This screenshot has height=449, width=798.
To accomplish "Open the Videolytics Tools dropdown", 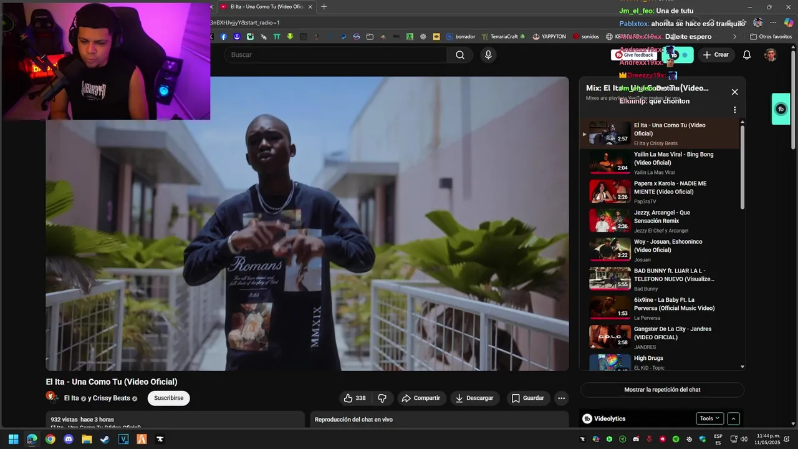I will point(709,418).
